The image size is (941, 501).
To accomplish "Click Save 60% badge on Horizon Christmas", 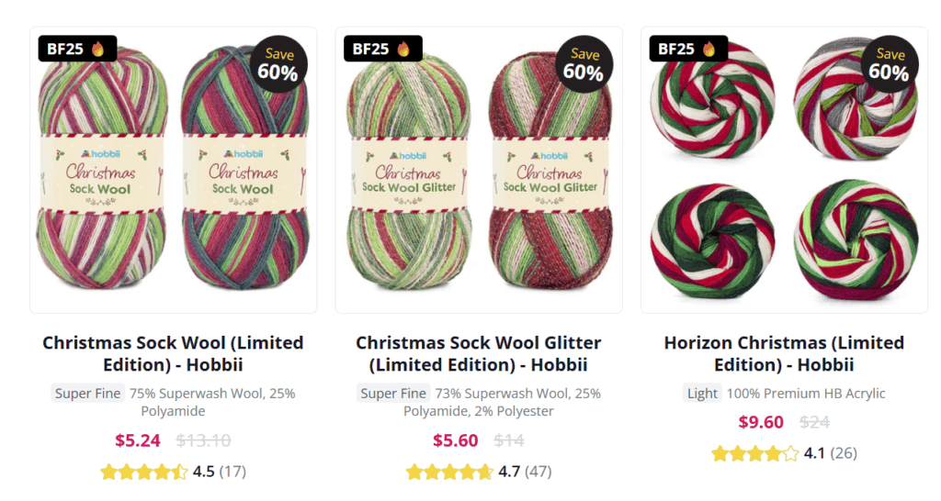I will (x=889, y=65).
